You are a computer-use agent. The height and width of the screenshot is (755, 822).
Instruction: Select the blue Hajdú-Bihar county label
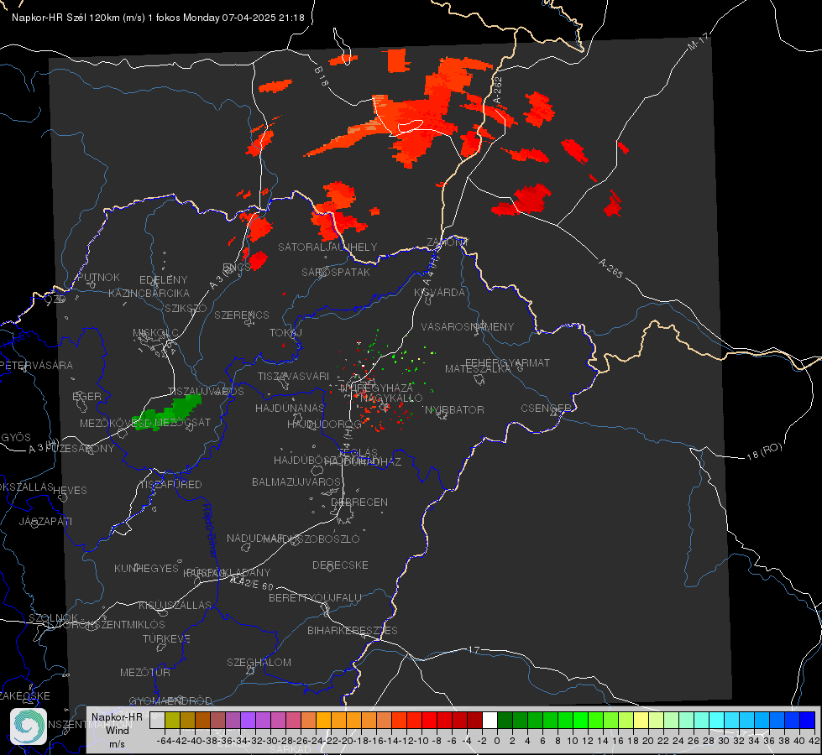coord(210,530)
